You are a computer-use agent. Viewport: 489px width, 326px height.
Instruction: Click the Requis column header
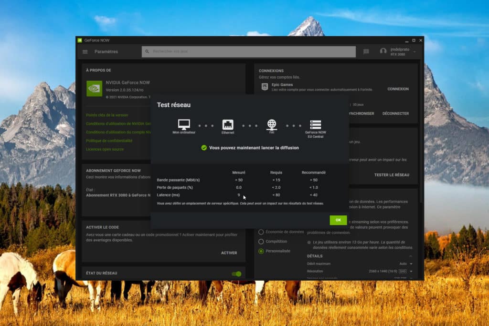(276, 173)
